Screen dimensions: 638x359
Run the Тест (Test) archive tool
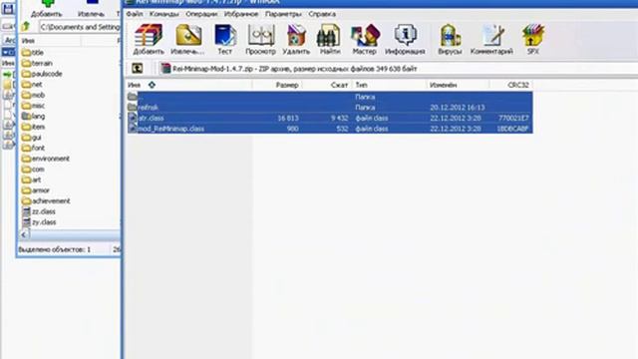[224, 39]
